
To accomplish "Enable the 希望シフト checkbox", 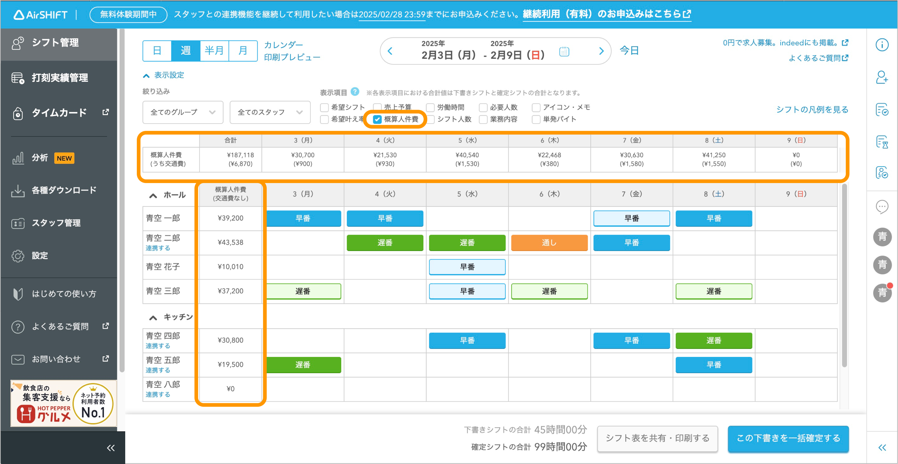I will [x=324, y=107].
